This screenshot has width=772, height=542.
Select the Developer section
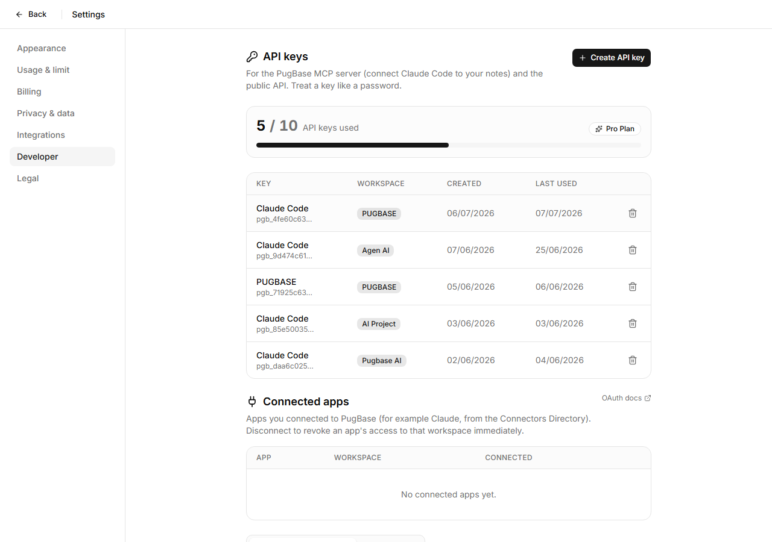[x=62, y=157]
